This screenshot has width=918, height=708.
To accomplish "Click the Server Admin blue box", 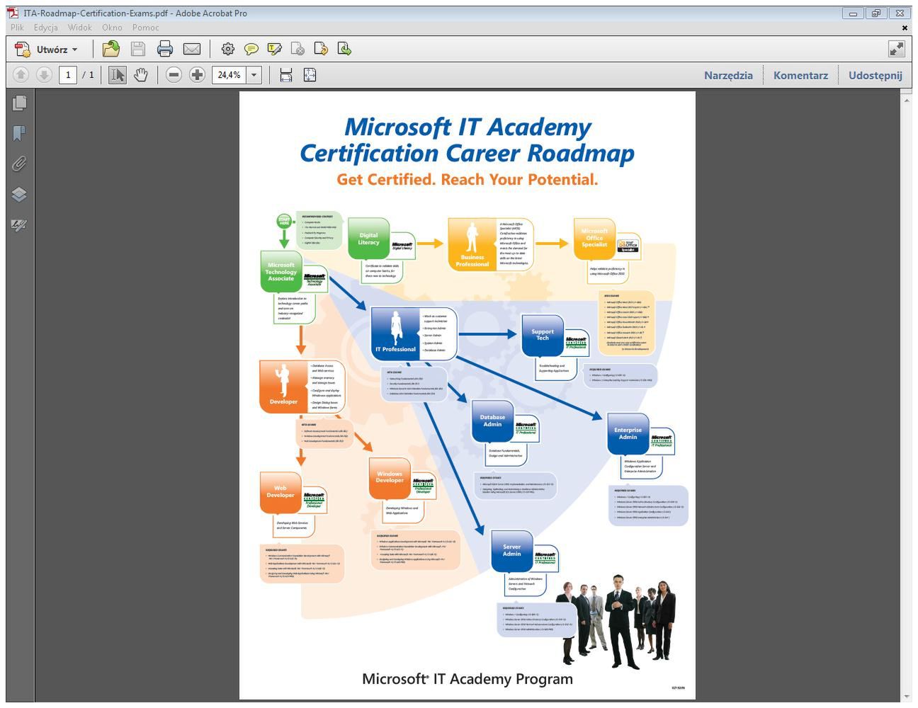I will tap(511, 551).
